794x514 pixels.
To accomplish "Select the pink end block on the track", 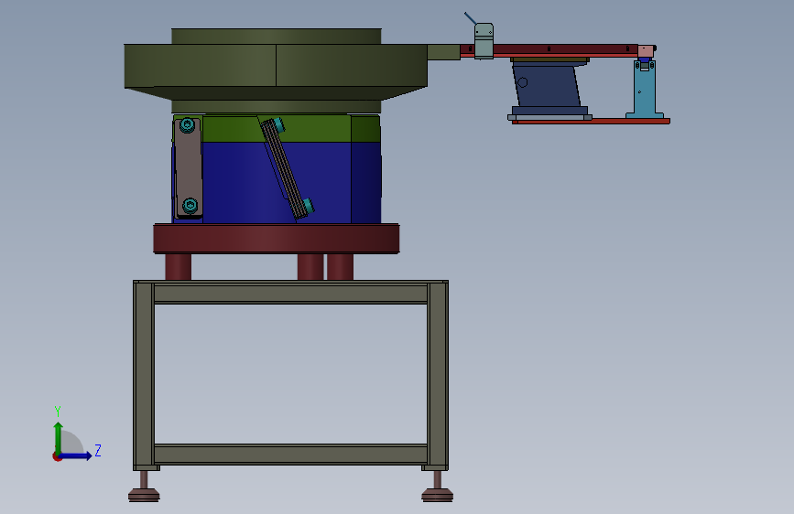I will 646,51.
